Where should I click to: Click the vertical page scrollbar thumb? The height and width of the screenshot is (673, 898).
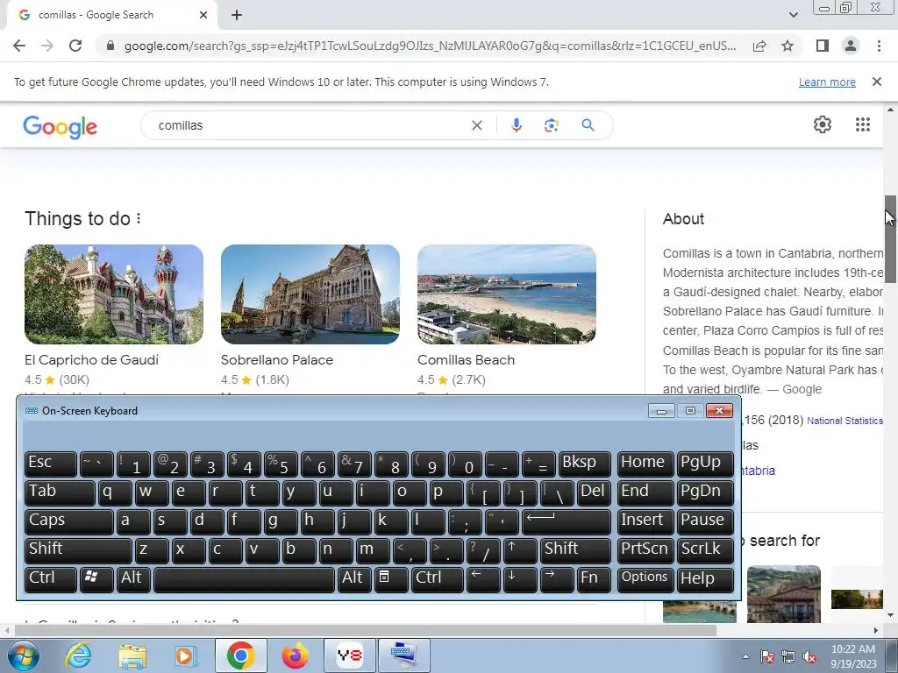click(x=890, y=238)
